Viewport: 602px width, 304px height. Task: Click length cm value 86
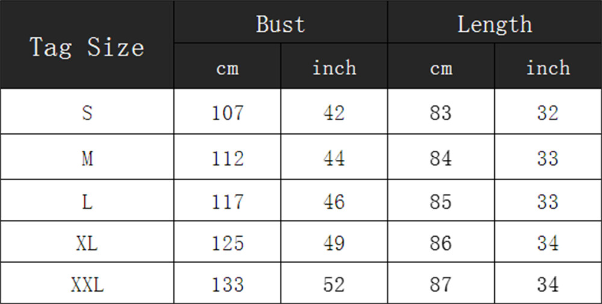[441, 242]
